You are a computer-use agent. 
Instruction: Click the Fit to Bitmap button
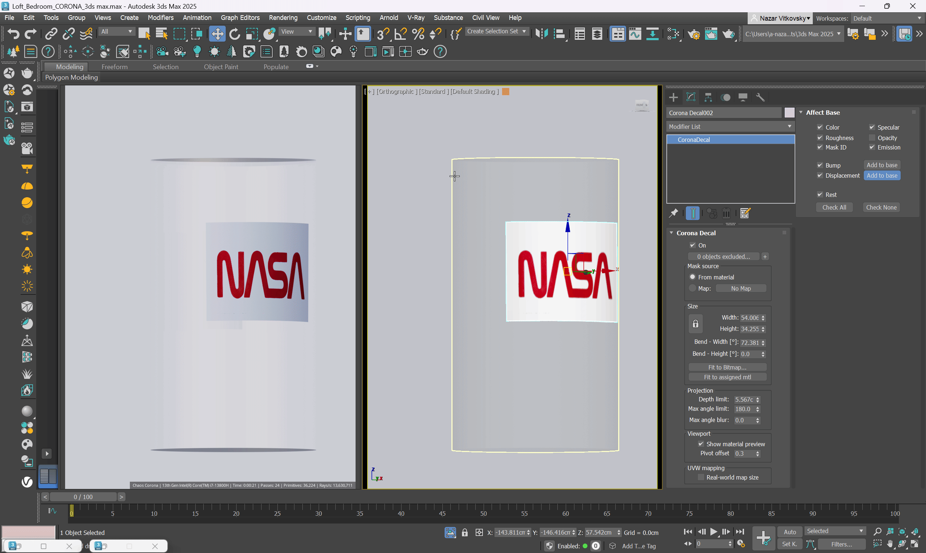pyautogui.click(x=727, y=367)
